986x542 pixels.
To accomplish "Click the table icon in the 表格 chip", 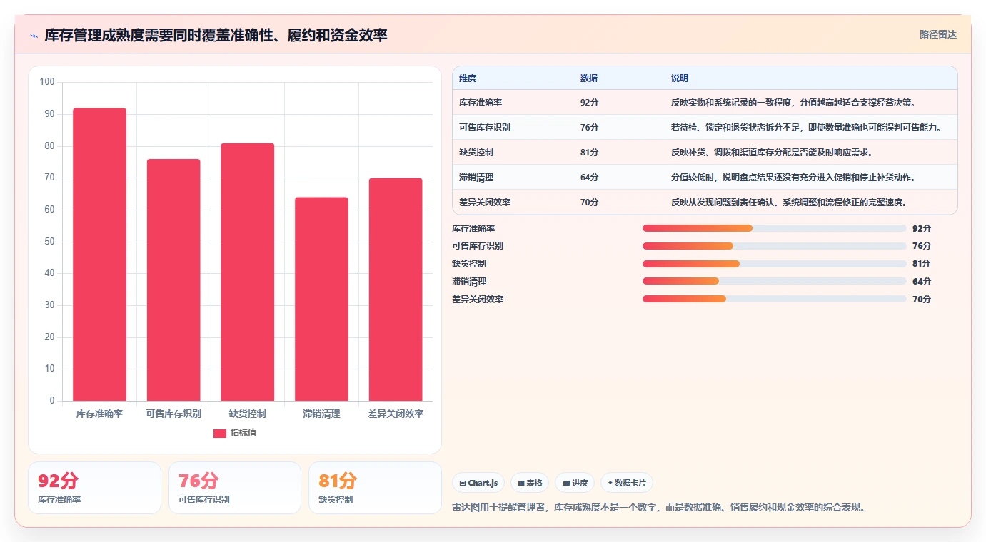I will (521, 484).
